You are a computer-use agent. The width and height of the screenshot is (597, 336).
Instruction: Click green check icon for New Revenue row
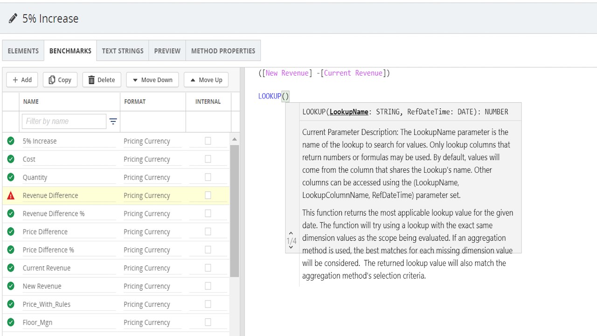pyautogui.click(x=11, y=286)
